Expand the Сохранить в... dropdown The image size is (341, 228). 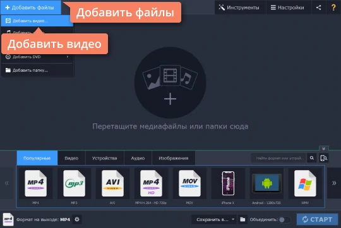click(x=233, y=219)
